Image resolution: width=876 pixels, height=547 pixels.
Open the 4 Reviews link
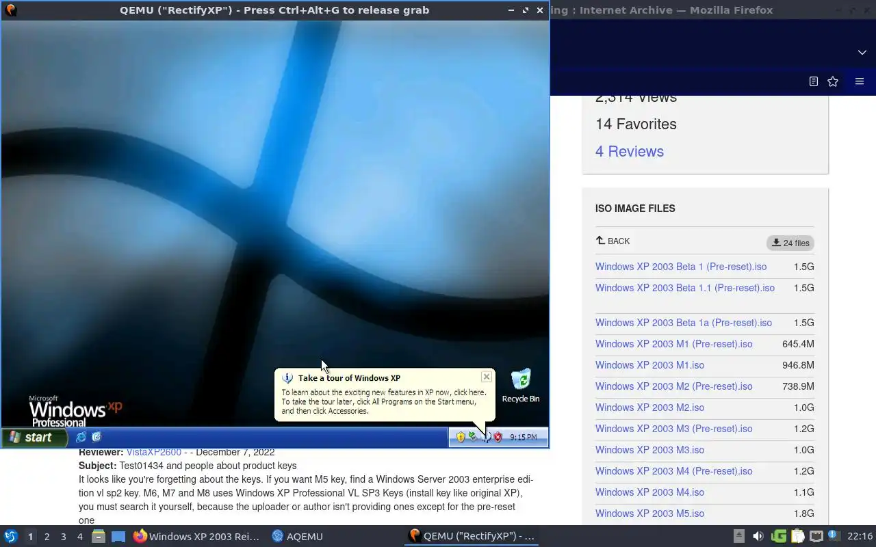coord(629,151)
